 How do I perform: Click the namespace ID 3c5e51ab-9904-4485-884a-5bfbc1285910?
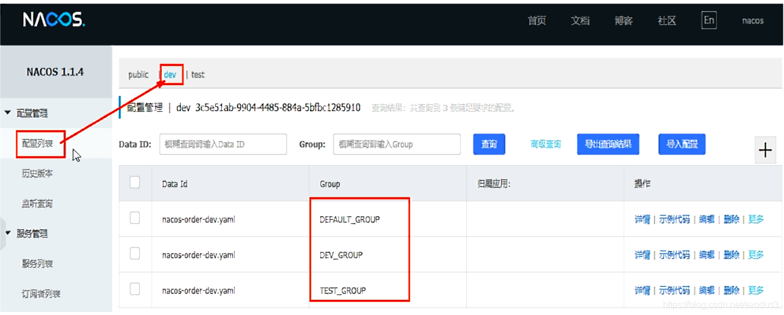click(278, 107)
